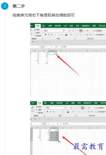Image resolution: width=106 pixels, height=155 pixels.
Task: Click the undo arrow in the second Excel image
Action: (35, 119)
